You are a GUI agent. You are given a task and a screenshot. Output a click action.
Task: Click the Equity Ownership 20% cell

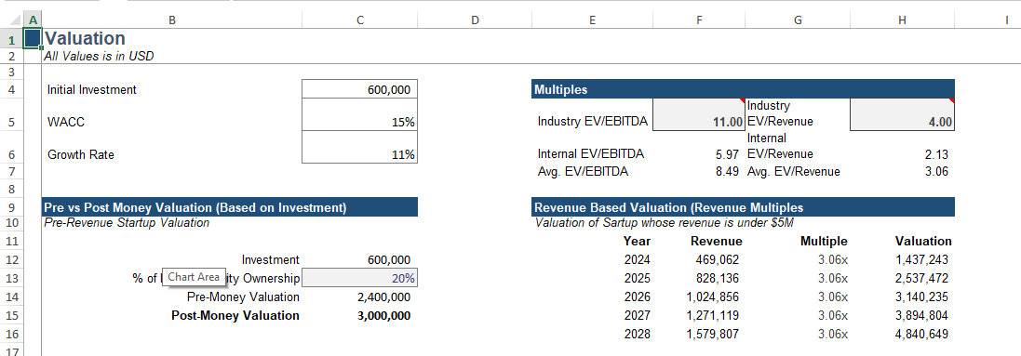(x=359, y=279)
